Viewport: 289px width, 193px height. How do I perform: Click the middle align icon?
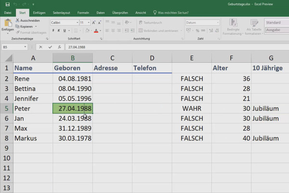113,22
